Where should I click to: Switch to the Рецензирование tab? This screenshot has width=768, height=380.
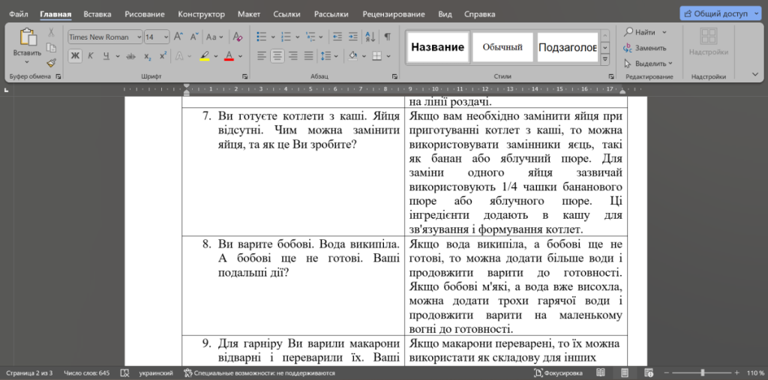(394, 14)
